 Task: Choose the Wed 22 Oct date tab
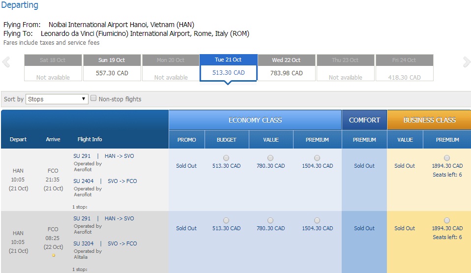[x=287, y=68]
